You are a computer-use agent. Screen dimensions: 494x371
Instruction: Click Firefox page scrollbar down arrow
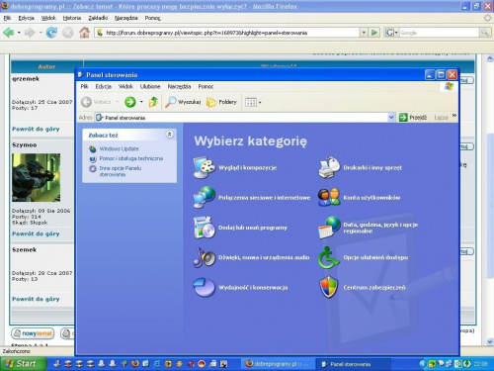pyautogui.click(x=490, y=342)
